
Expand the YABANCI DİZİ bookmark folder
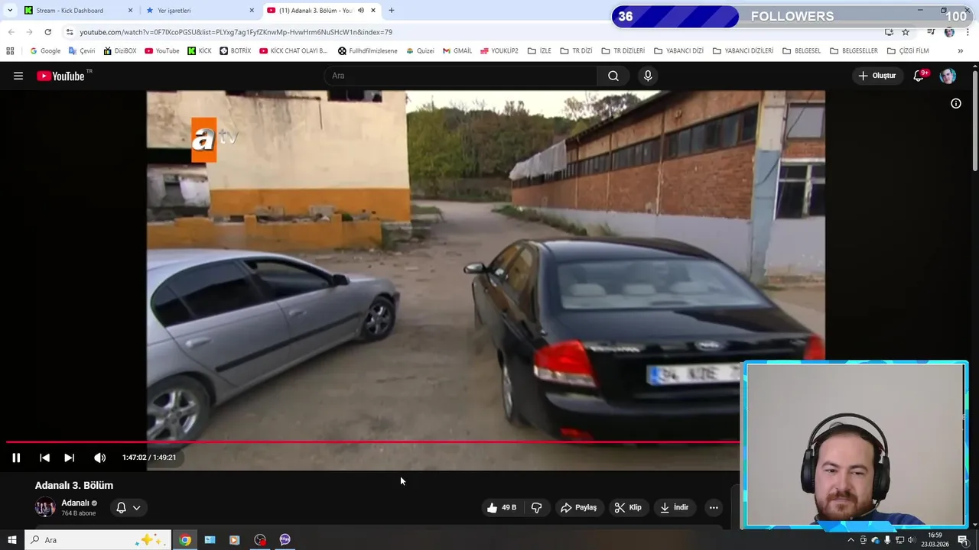(x=678, y=51)
